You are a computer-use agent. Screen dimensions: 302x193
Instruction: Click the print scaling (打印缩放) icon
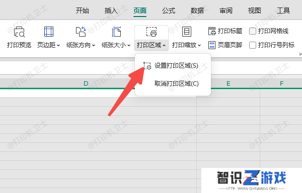click(187, 32)
